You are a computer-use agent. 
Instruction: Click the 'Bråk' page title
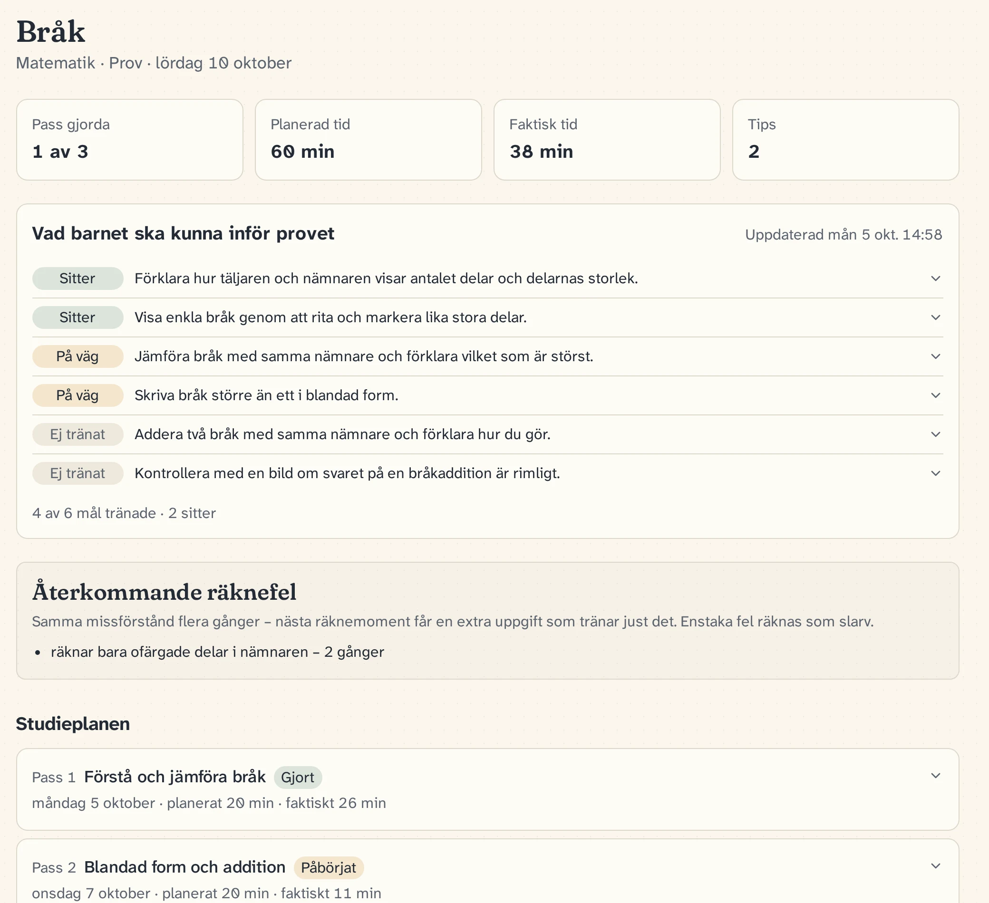click(51, 32)
